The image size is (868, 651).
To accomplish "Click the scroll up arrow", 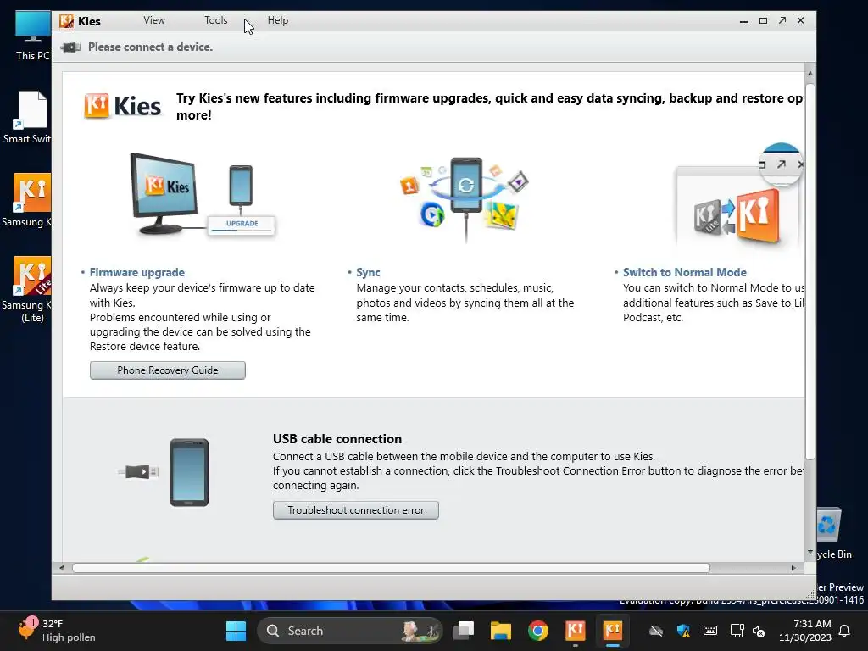I will (810, 74).
